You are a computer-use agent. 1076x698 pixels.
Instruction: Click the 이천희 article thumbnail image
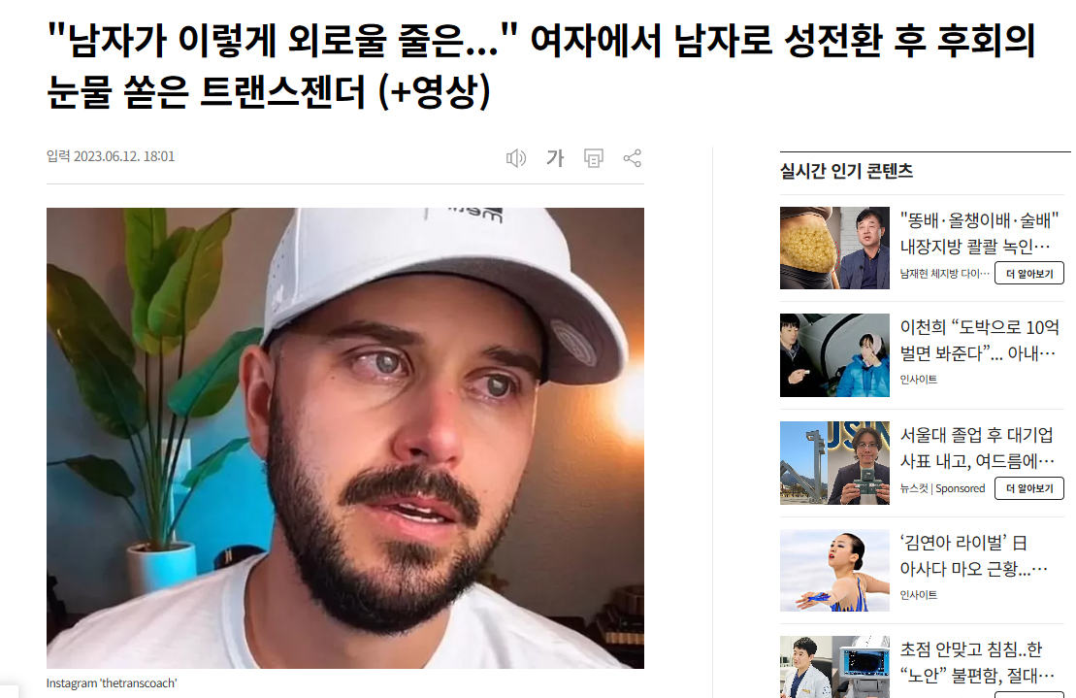click(x=834, y=355)
